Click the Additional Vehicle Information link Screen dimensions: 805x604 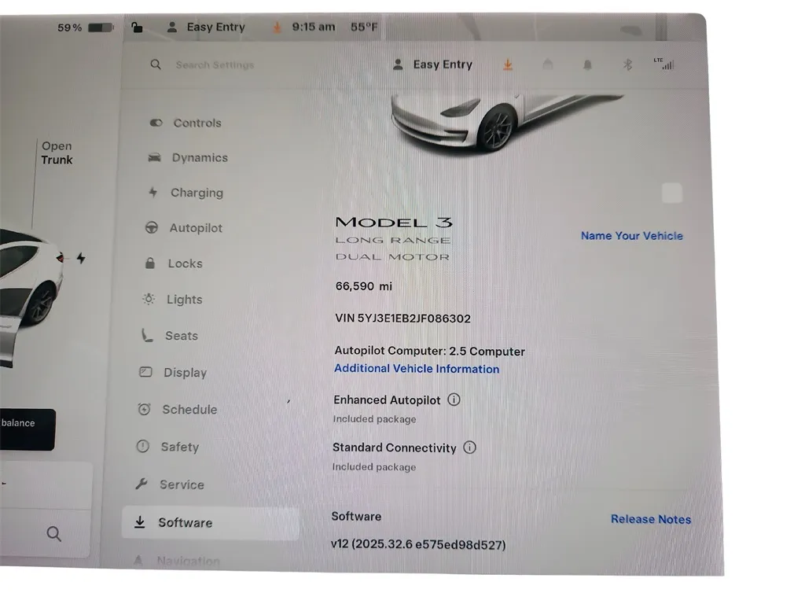click(417, 369)
